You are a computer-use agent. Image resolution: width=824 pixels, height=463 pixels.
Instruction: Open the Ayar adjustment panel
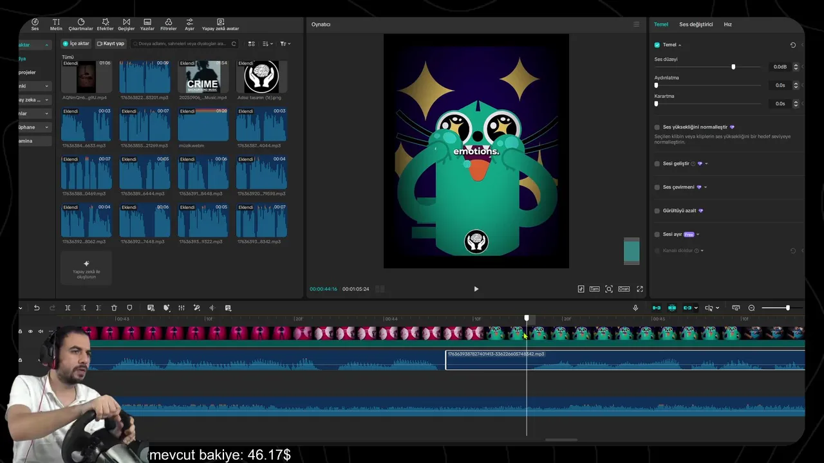(189, 24)
